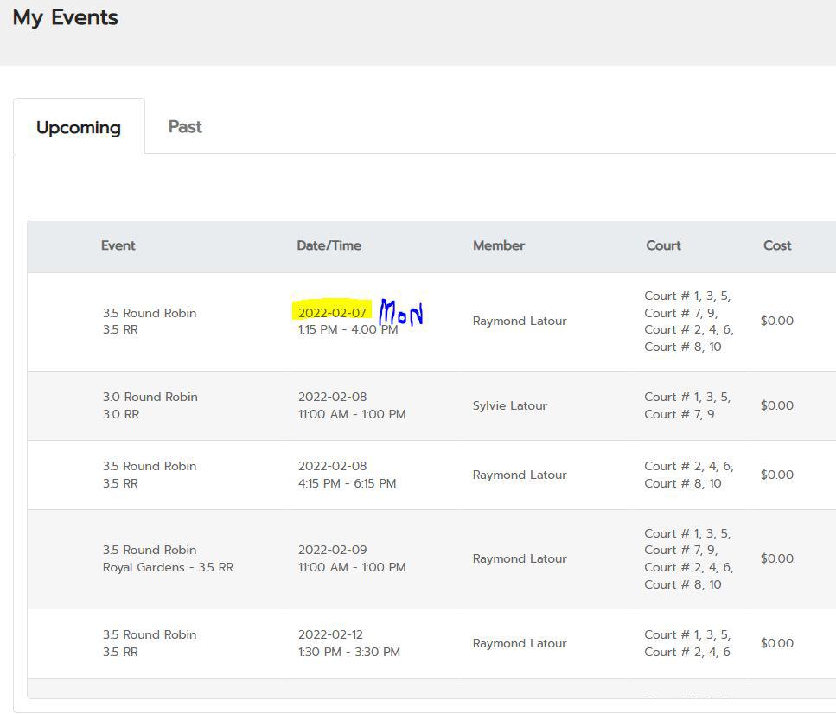Click the 2022-02-12 event date
Screen dimensions: 836x714
click(x=332, y=634)
